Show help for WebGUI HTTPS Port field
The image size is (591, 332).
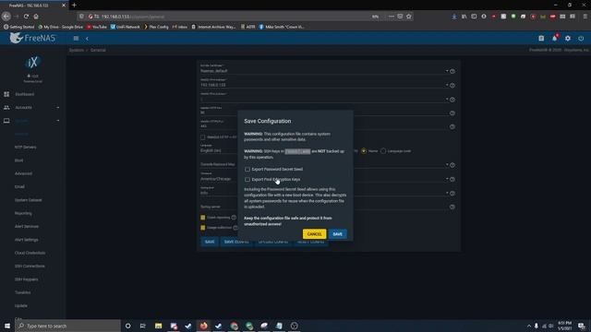click(452, 127)
